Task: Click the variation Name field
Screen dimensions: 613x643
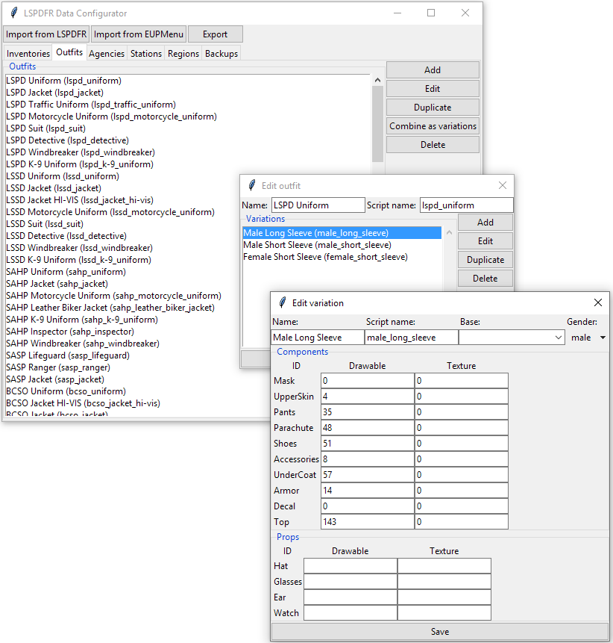Action: pos(318,337)
